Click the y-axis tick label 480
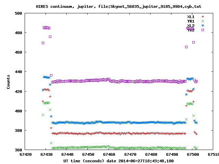This screenshot has width=219, height=164. pyautogui.click(x=18, y=33)
